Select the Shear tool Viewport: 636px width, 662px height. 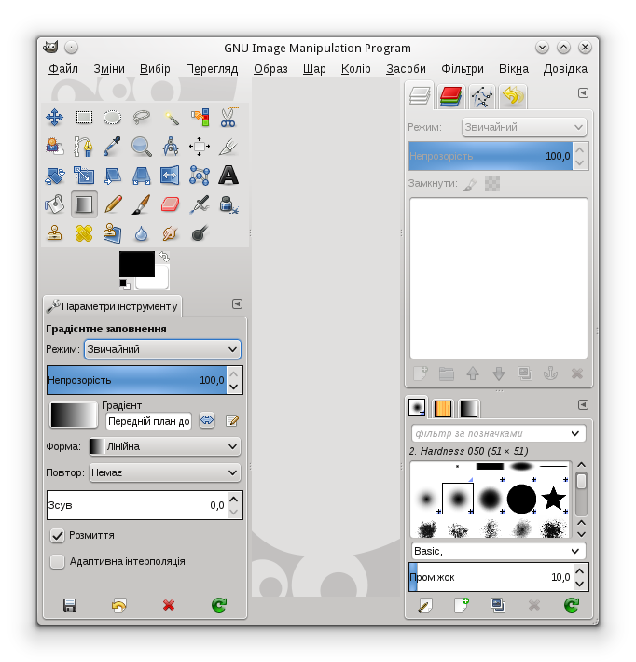click(112, 176)
